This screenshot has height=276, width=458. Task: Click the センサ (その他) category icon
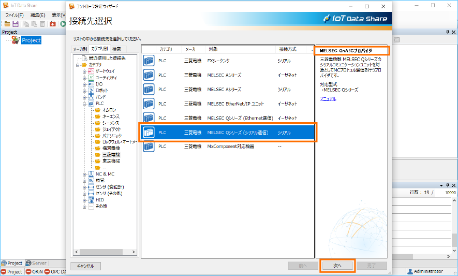91,193
